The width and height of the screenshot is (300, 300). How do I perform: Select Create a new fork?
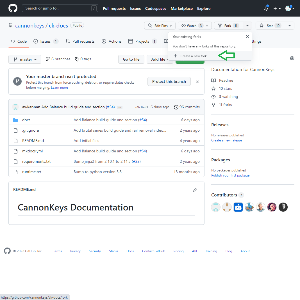click(193, 56)
